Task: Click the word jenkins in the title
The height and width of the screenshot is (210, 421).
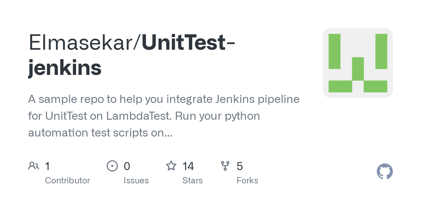Action: coord(65,68)
